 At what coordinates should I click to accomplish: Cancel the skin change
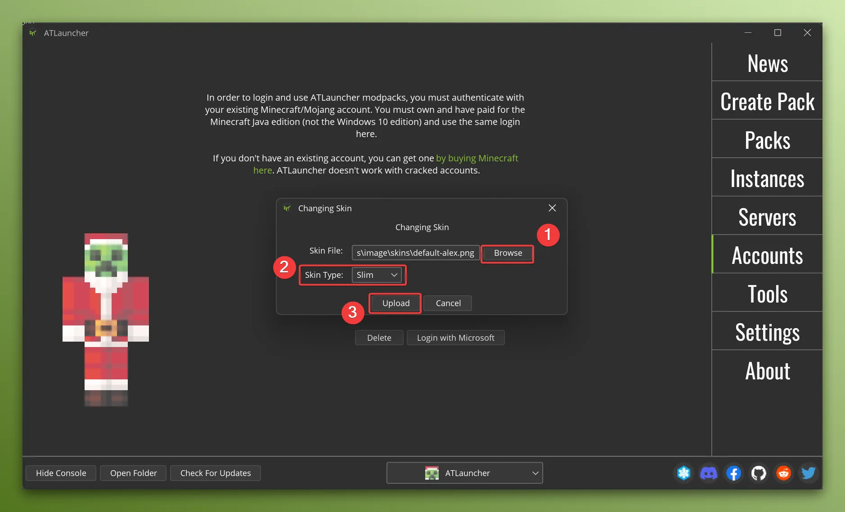448,303
